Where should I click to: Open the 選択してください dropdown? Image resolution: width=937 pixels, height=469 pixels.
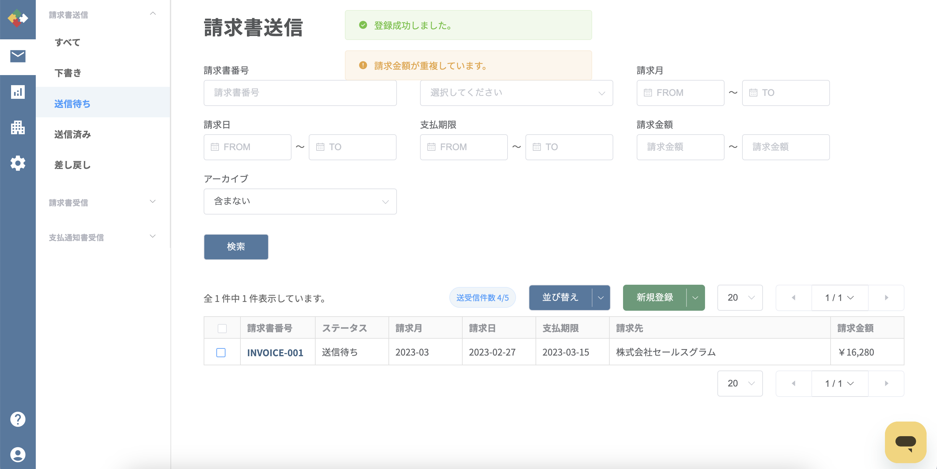pos(516,93)
